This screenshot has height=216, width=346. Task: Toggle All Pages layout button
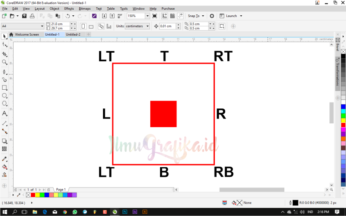click(x=101, y=26)
